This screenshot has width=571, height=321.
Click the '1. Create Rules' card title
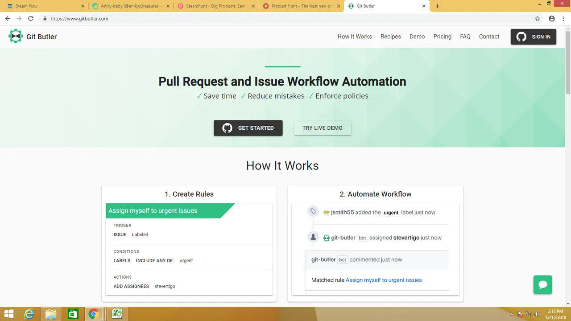tap(189, 194)
